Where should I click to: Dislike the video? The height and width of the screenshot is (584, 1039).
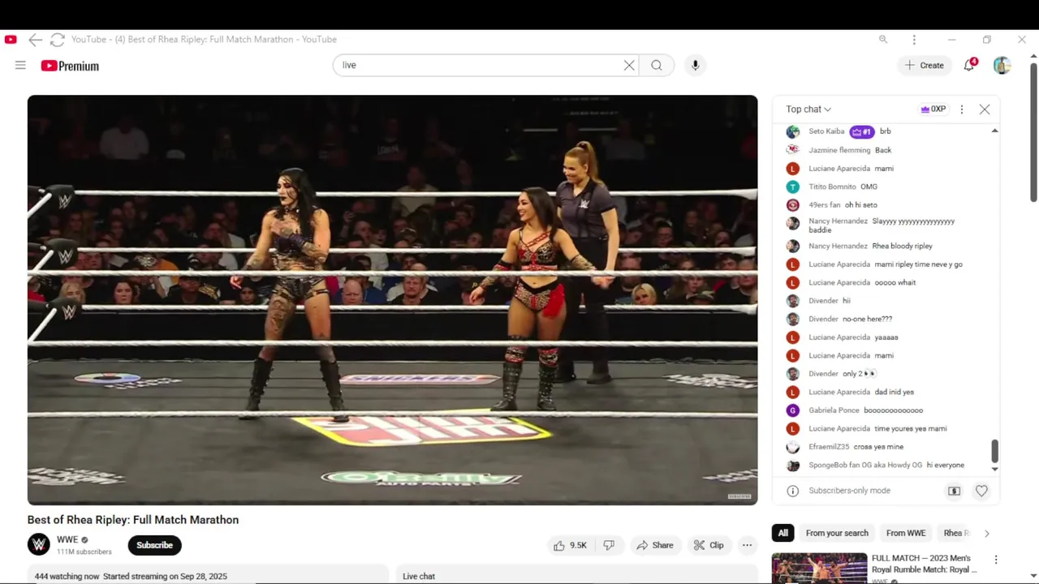(x=609, y=545)
